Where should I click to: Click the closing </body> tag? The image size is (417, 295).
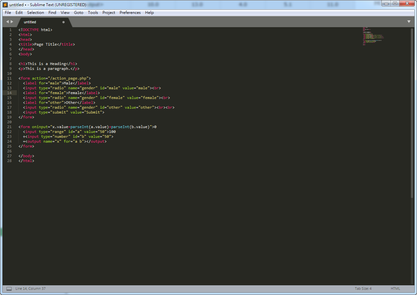click(26, 156)
